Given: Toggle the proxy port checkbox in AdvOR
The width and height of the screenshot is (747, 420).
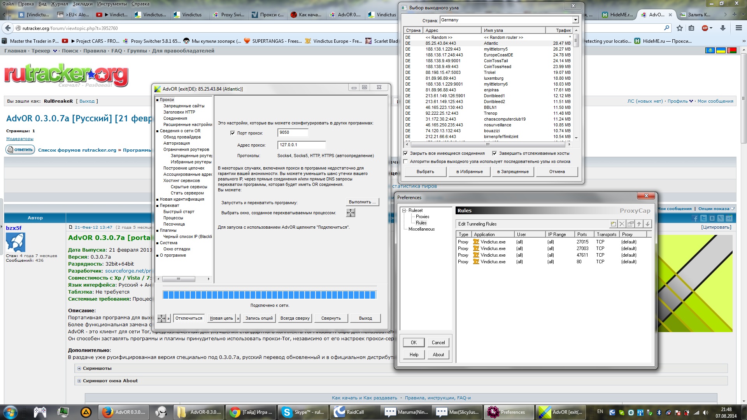Looking at the screenshot, I should coord(233,133).
